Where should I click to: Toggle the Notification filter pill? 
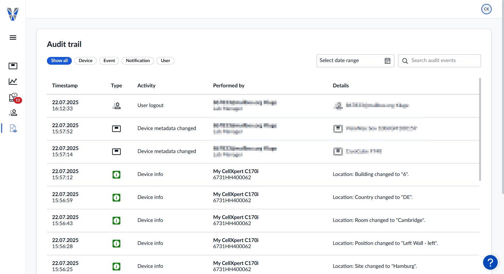137,60
